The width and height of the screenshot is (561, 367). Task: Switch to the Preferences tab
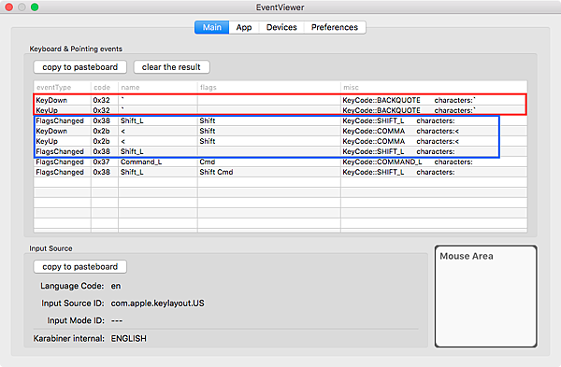335,27
